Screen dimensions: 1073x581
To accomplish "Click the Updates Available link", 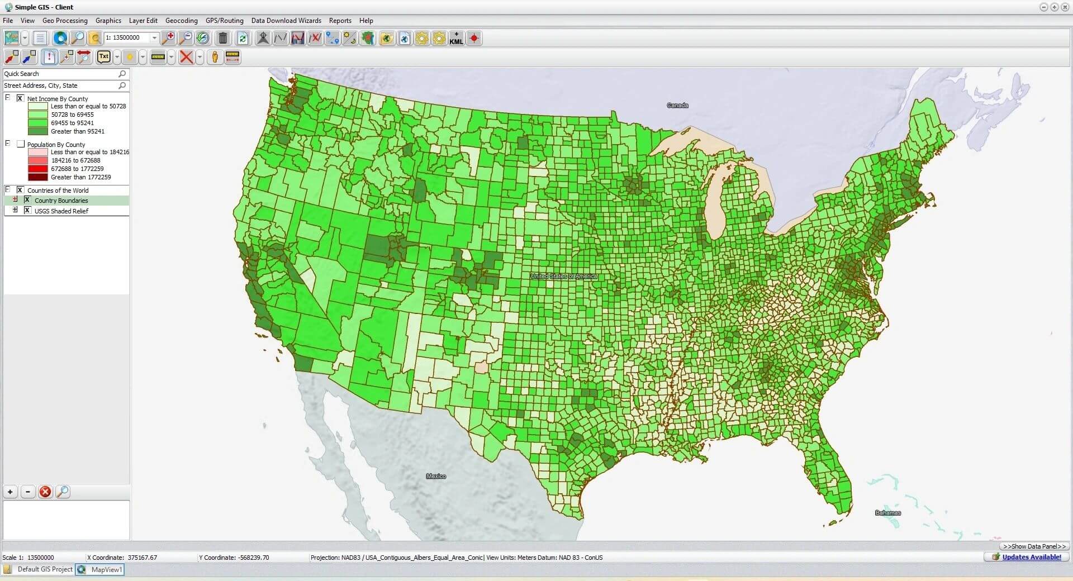I will 1031,557.
